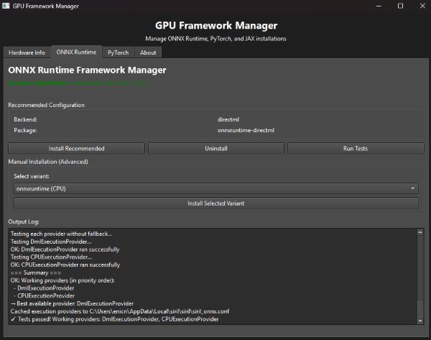This screenshot has height=340, width=431.
Task: Click the green current installation status text
Action: (x=79, y=84)
